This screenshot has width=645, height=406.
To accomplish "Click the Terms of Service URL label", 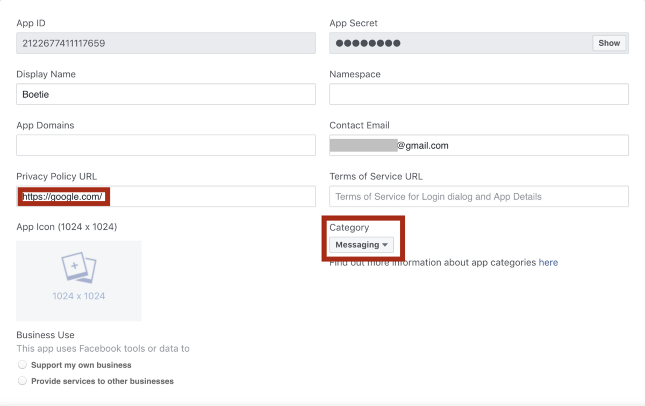I will tap(376, 177).
